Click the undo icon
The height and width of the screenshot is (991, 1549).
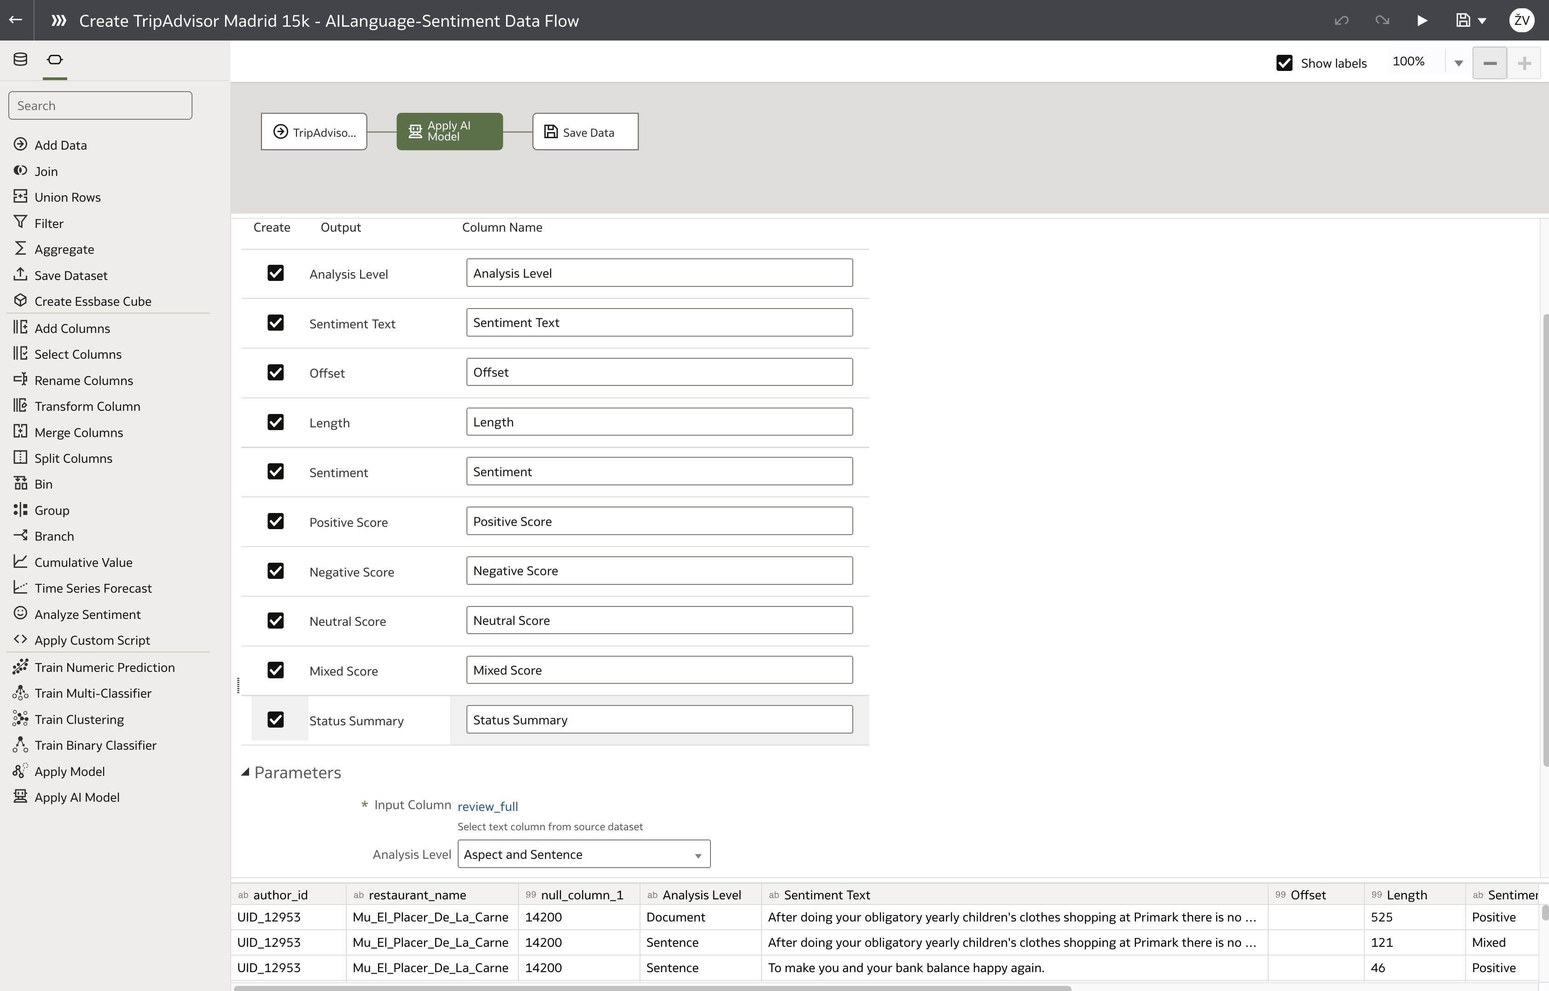(1341, 21)
